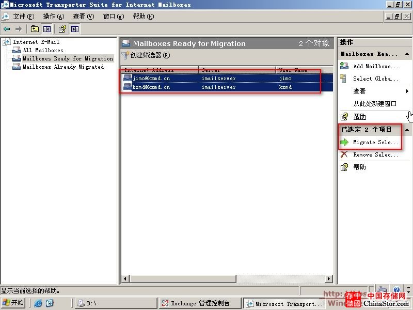Toggle the console tree pane icon

(x=47, y=29)
